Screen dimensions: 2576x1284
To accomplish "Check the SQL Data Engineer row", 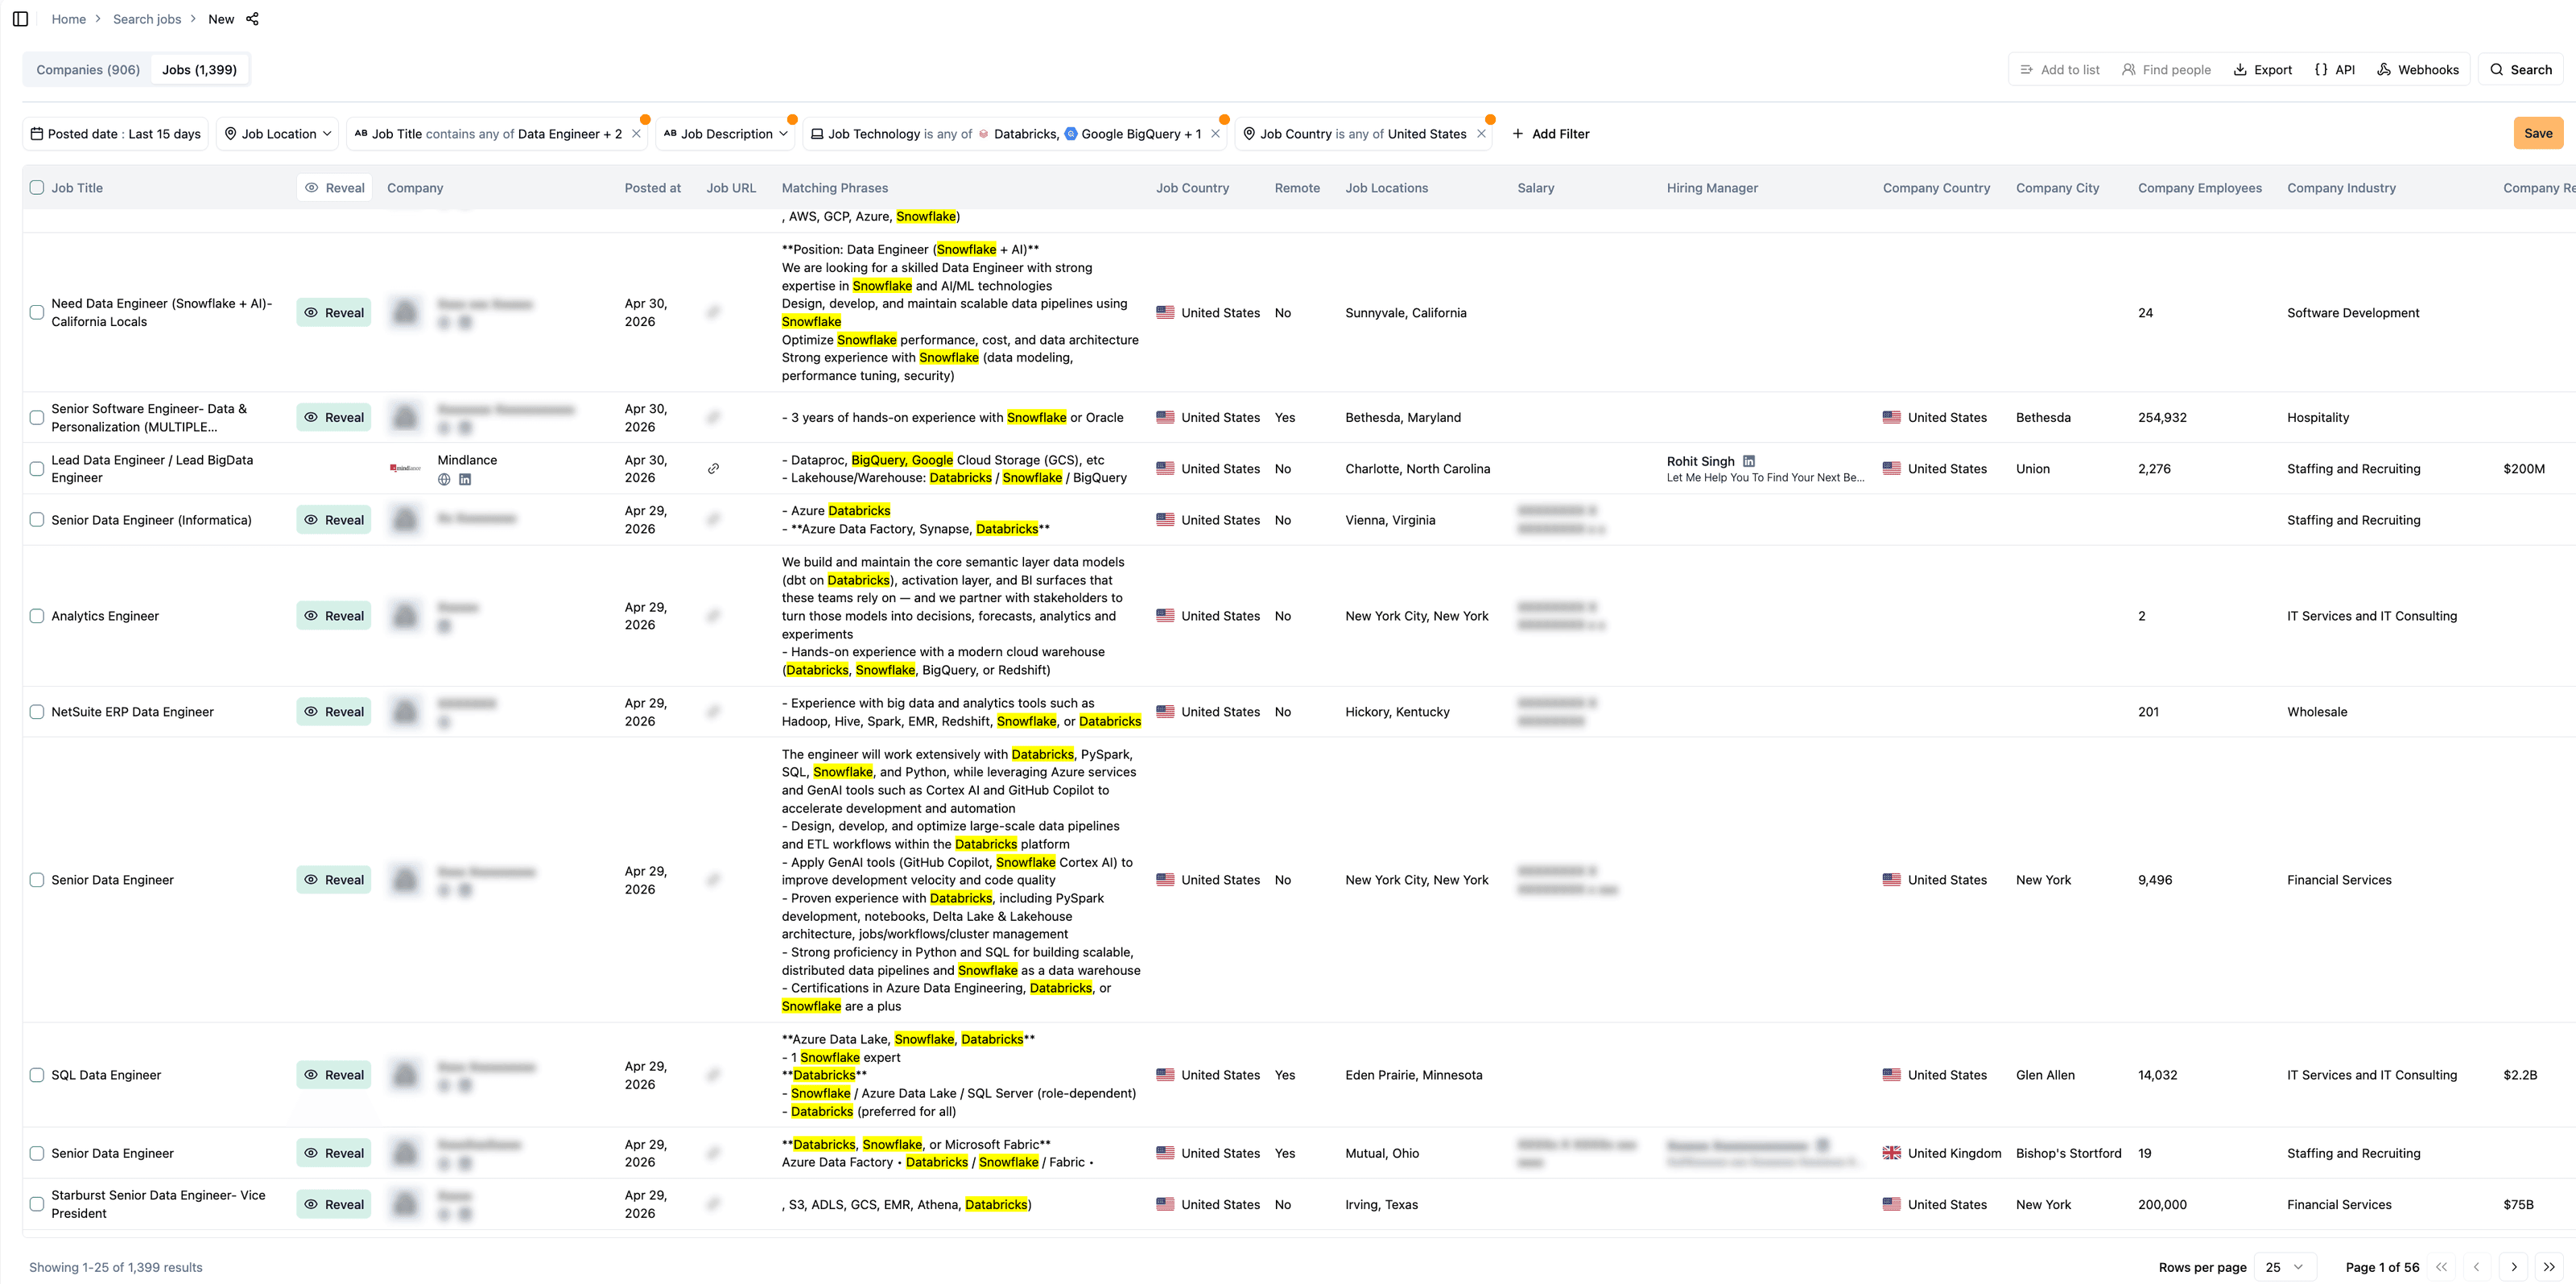I will pos(37,1075).
